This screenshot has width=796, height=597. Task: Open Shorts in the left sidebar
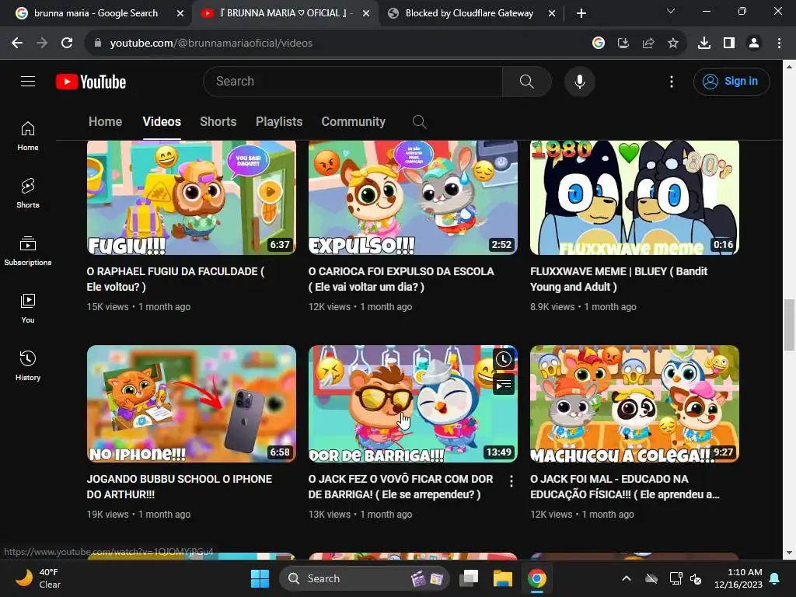click(28, 194)
